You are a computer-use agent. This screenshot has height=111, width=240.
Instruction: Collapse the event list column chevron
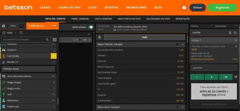[x=89, y=34]
